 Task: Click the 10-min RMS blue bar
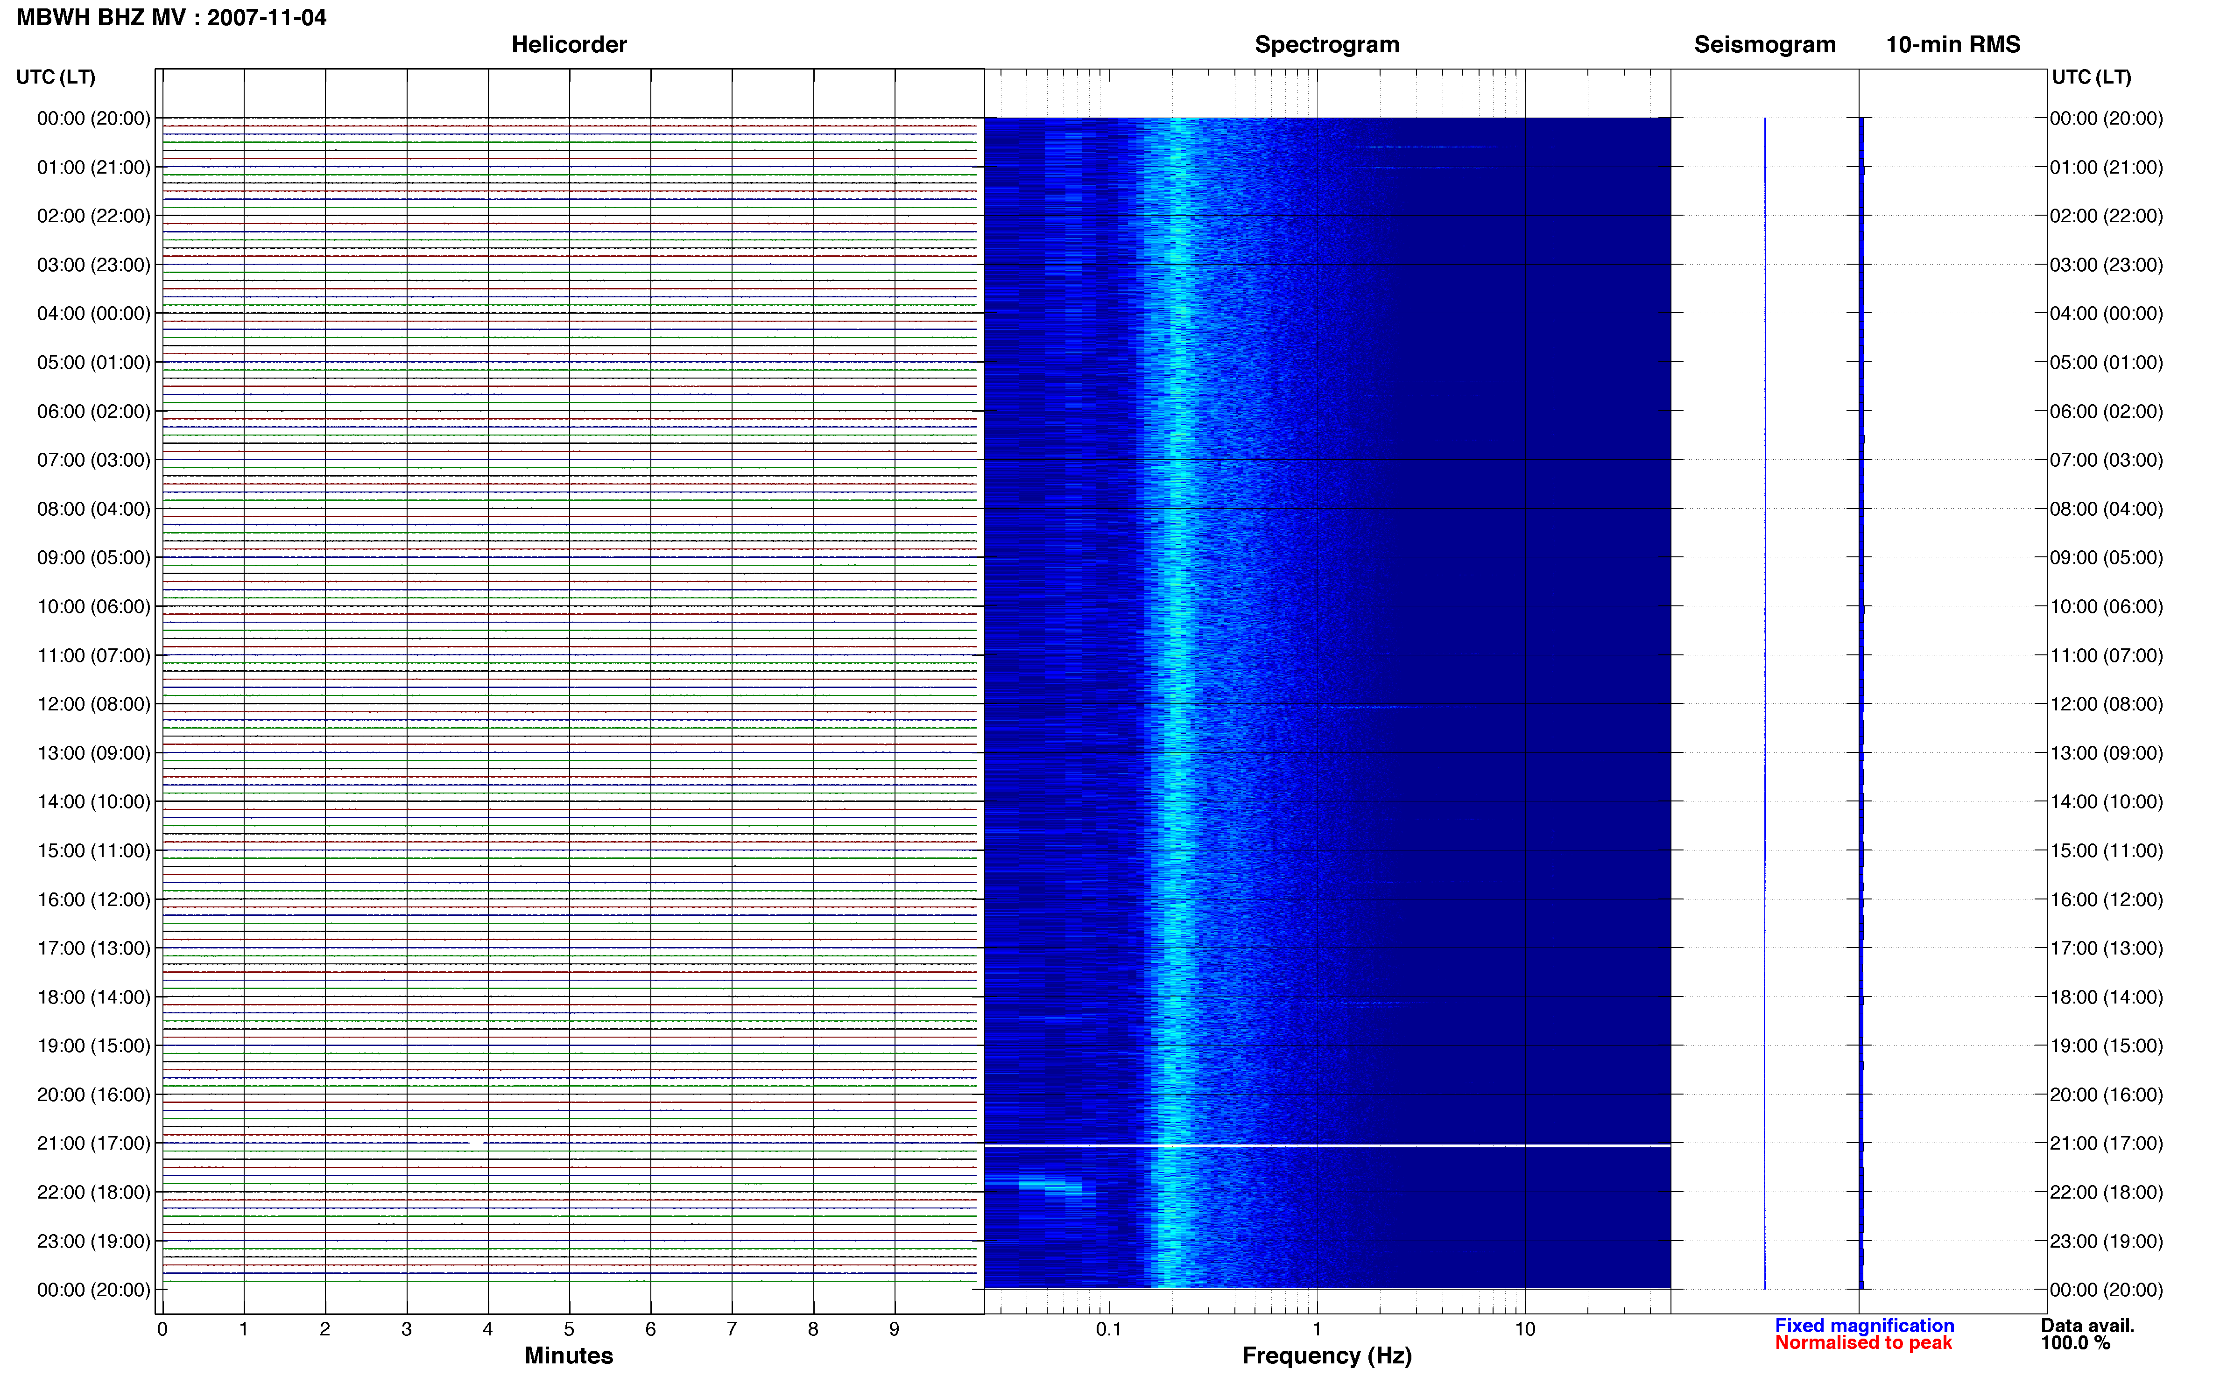(1862, 703)
